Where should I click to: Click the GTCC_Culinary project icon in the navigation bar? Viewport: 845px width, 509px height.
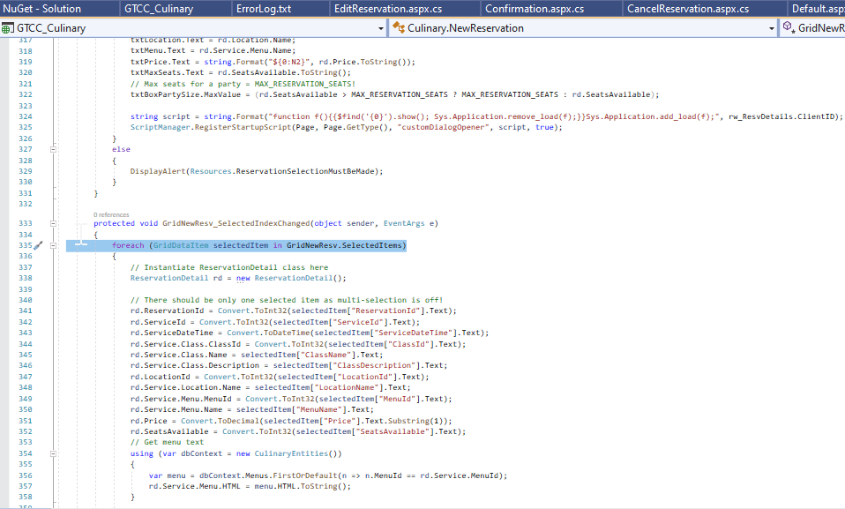(7, 27)
